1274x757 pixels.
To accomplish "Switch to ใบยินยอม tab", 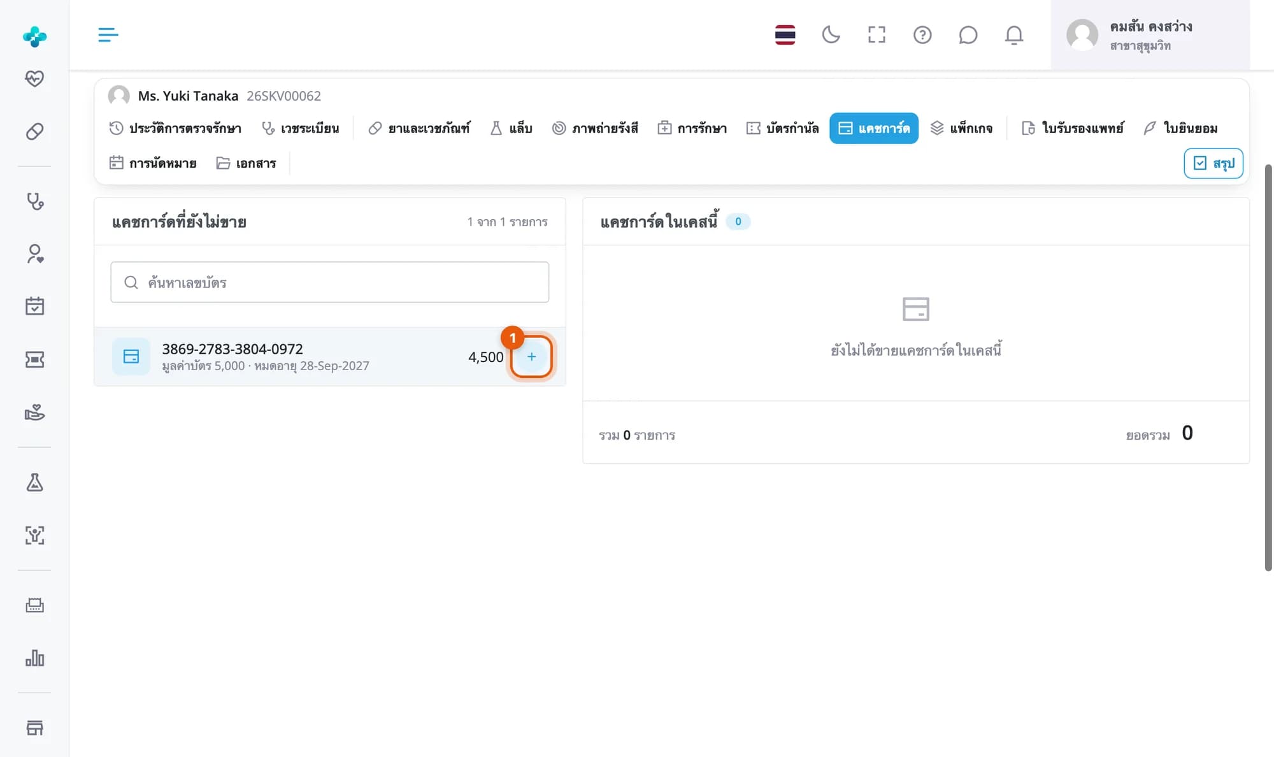I will pyautogui.click(x=1181, y=128).
